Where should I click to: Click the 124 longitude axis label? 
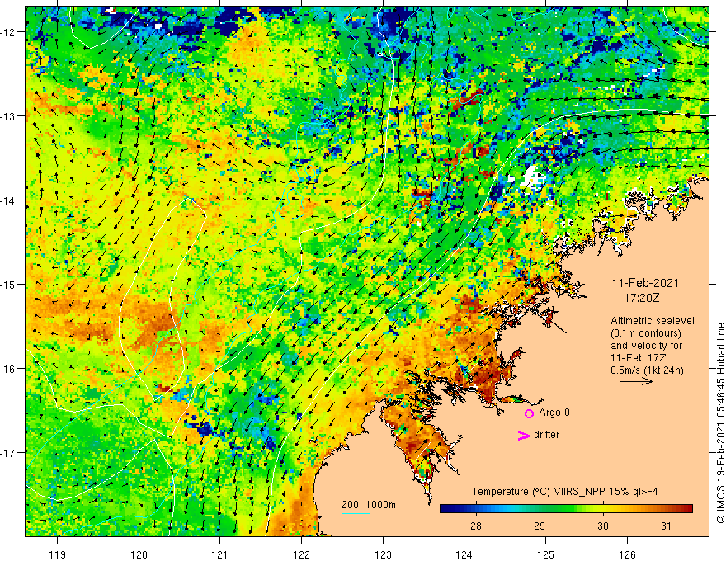[464, 554]
